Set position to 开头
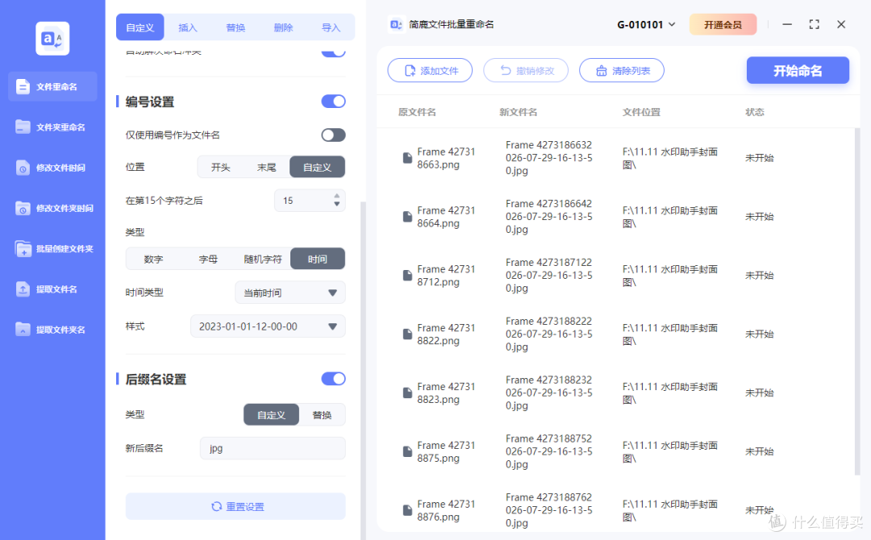Screen dimensions: 871x540 (220, 167)
